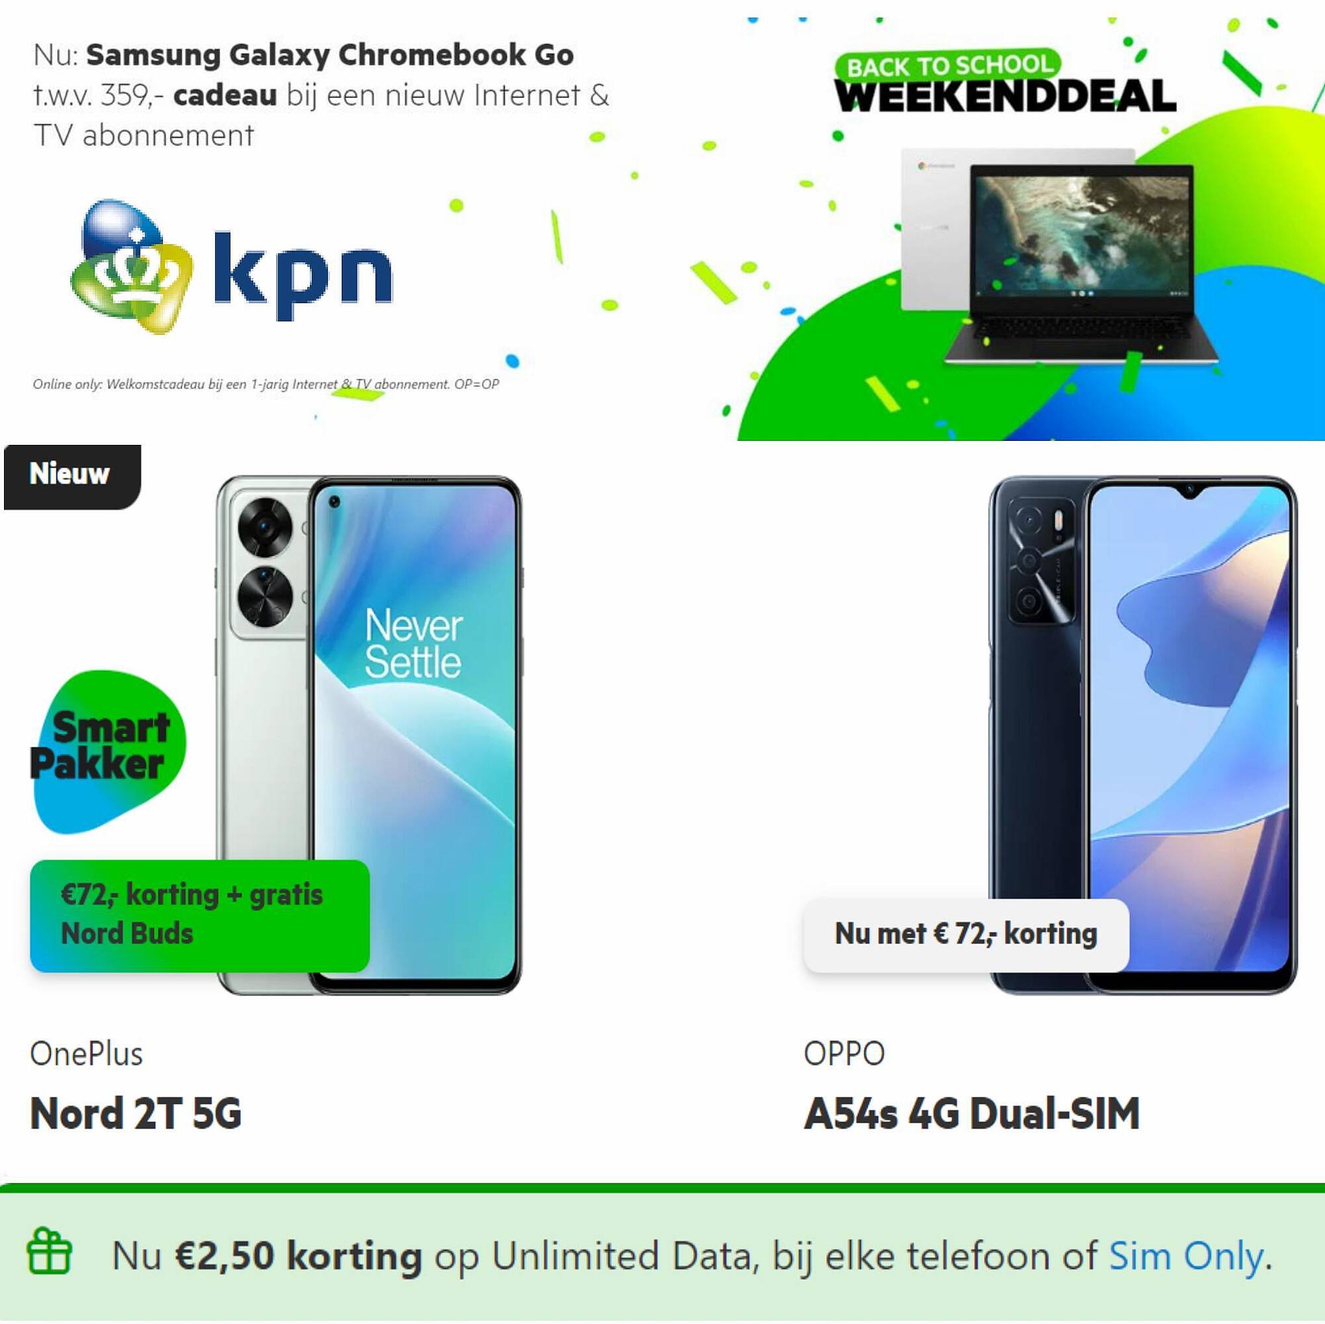1325x1324 pixels.
Task: Click the Online only disclaimer text
Action: 266,384
